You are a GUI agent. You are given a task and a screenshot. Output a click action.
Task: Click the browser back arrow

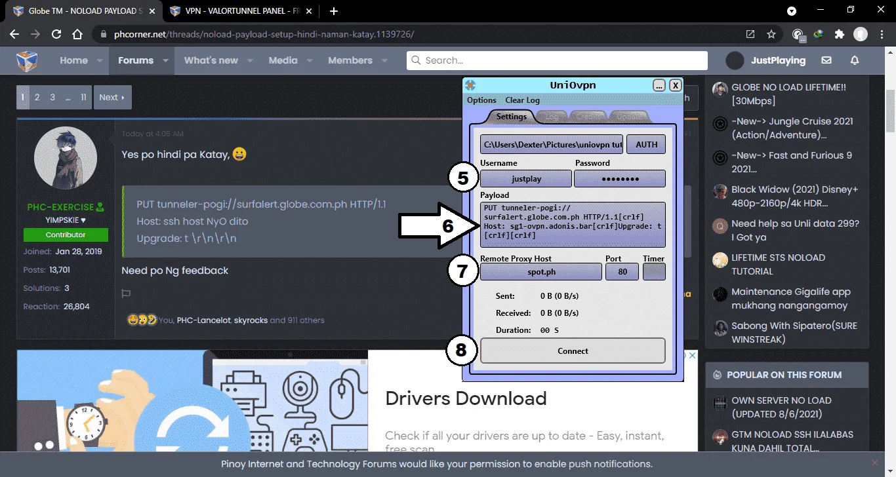click(x=14, y=34)
